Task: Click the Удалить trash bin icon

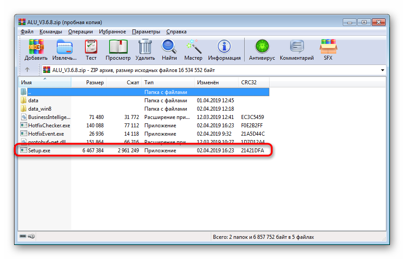Action: click(145, 47)
